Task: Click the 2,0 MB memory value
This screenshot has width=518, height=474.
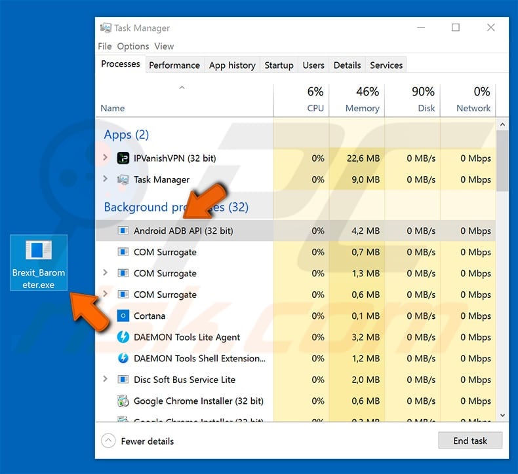Action: 365,380
